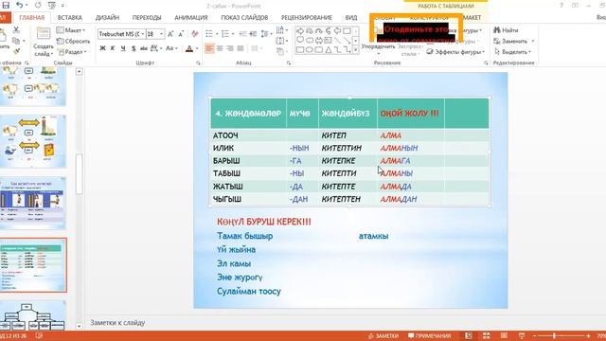The width and height of the screenshot is (606, 341).
Task: Expand the shapes gallery more arrow
Action: pyautogui.click(x=356, y=49)
